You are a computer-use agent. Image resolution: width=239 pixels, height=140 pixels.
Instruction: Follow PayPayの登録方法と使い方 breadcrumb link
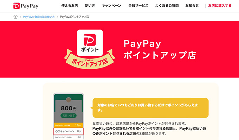[x=39, y=17]
